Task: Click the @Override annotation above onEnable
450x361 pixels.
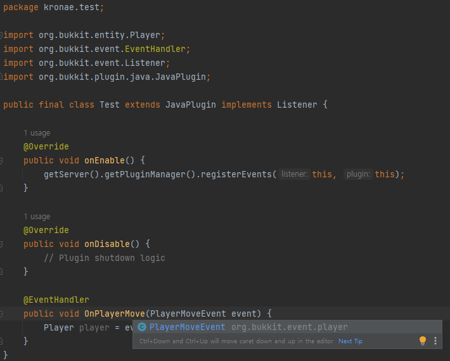Action: 46,146
